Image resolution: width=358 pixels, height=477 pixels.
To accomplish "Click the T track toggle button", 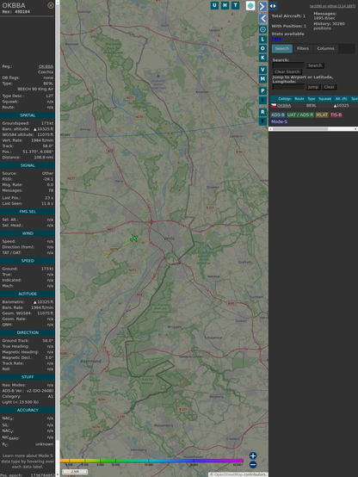I will coord(235,5).
